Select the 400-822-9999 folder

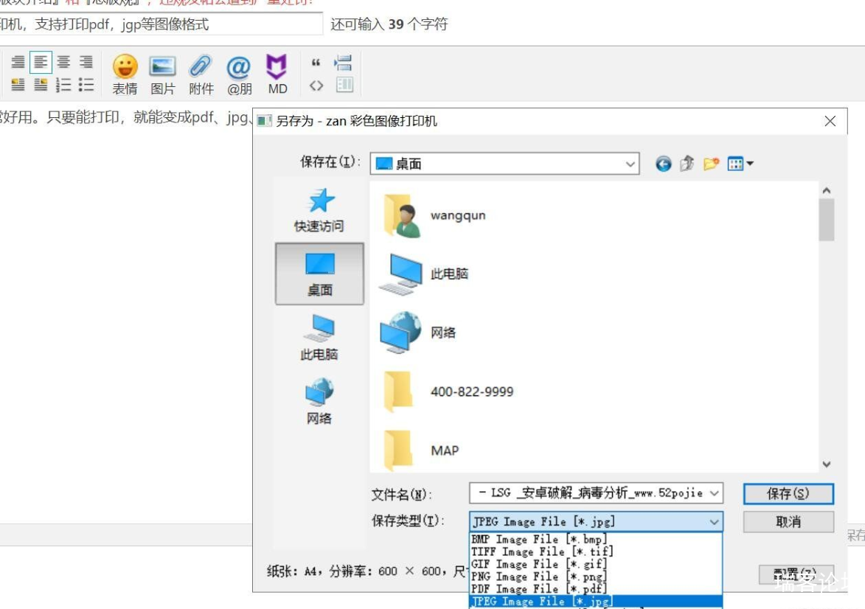click(x=448, y=391)
